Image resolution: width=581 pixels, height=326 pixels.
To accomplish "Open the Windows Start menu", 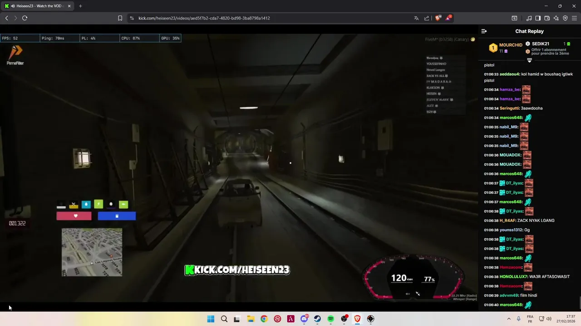I will click(x=211, y=319).
